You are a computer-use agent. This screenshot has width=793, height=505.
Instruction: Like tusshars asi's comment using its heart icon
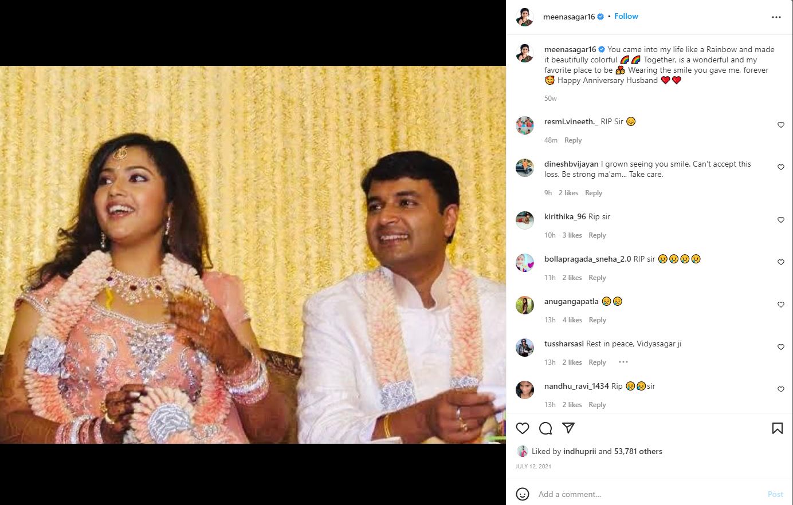pyautogui.click(x=781, y=346)
